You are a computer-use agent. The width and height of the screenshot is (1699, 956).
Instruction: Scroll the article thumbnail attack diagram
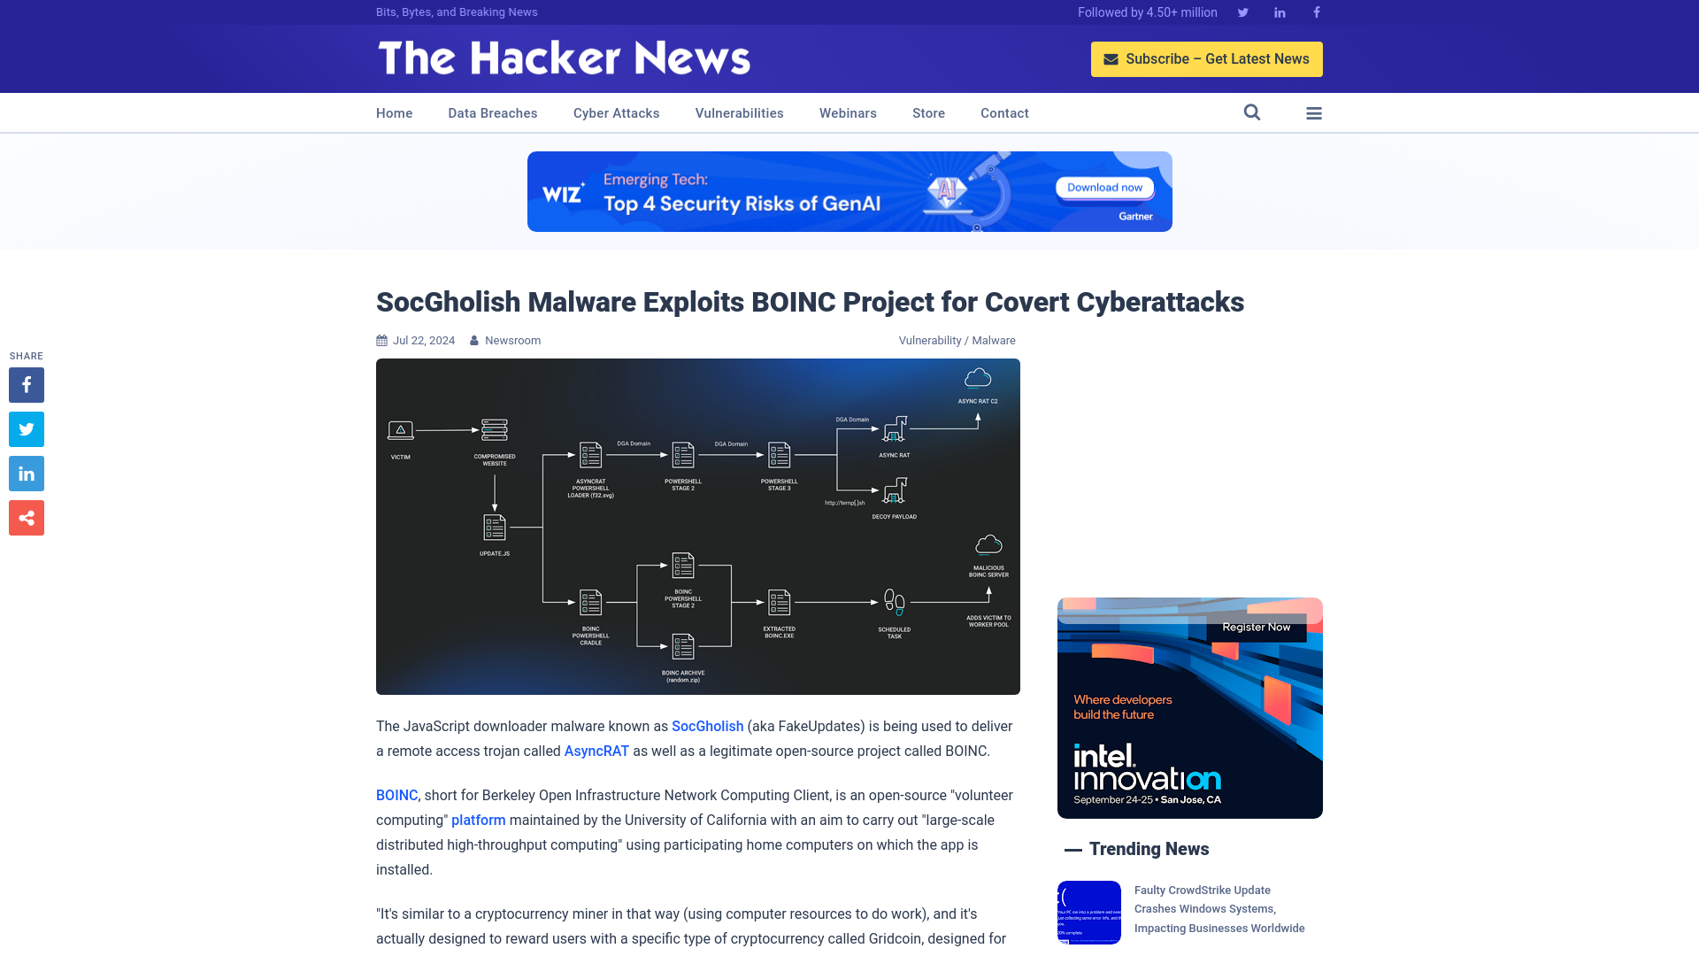pos(698,527)
